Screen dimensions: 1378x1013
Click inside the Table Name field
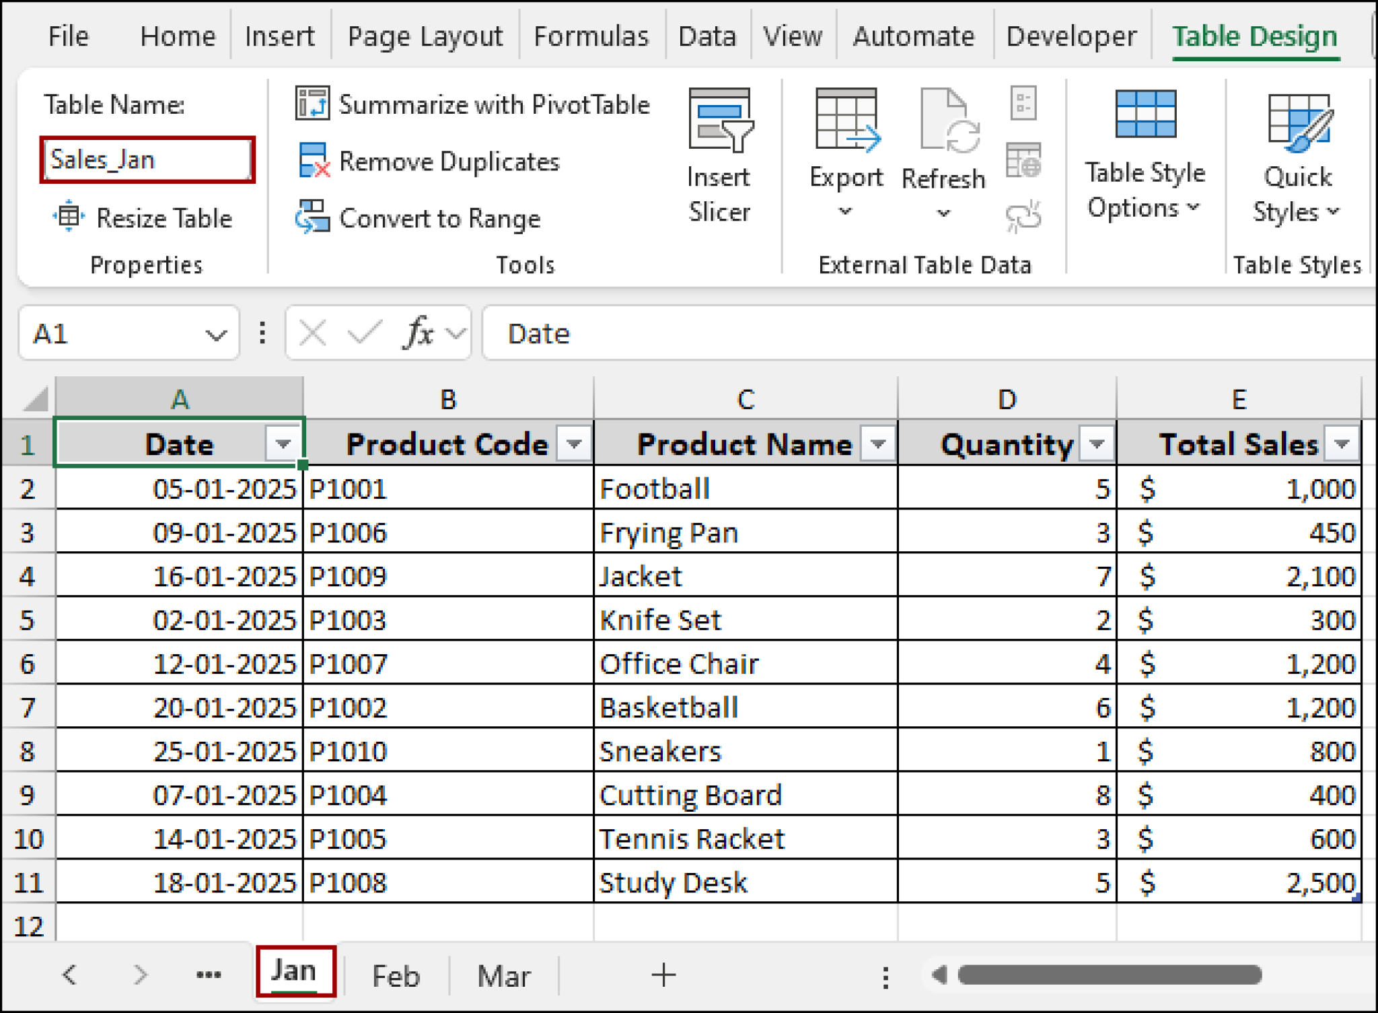click(147, 160)
